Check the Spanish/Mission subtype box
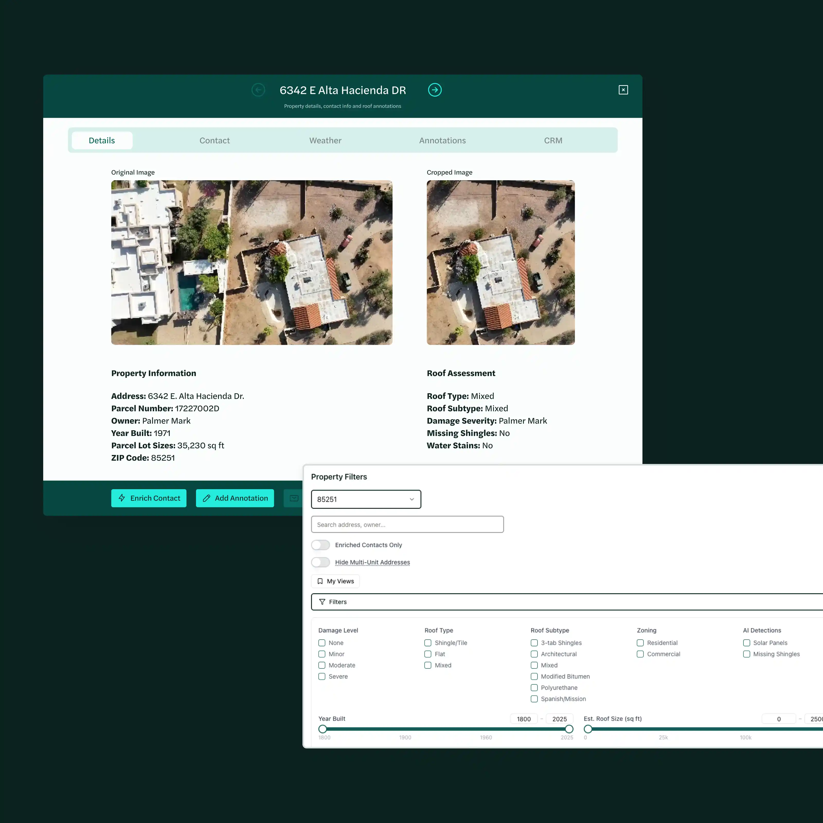This screenshot has height=823, width=823. pos(534,699)
